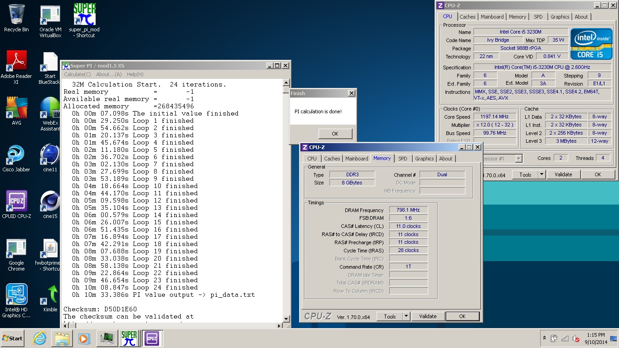Switch to SPD tab in front CPU-Z window
The width and height of the screenshot is (619, 348).
coord(403,159)
